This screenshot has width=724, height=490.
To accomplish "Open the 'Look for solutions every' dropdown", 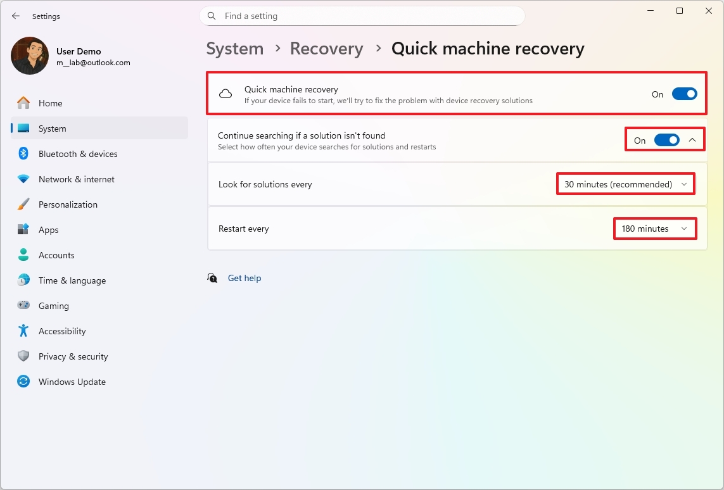I will click(x=625, y=184).
